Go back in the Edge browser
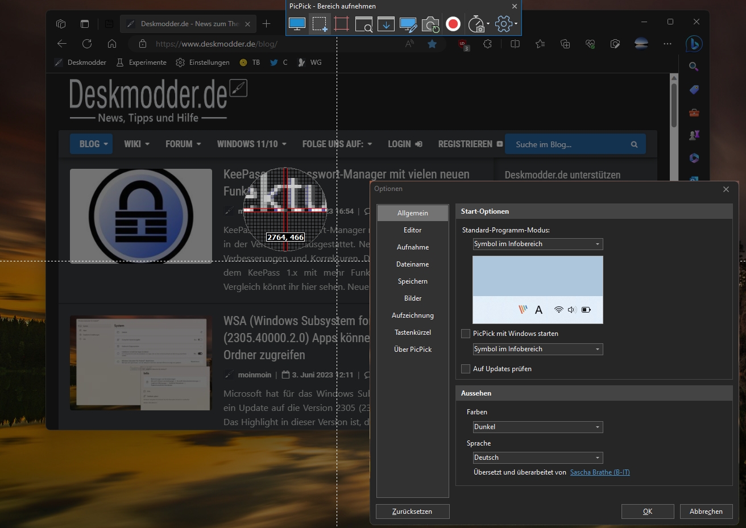This screenshot has width=746, height=528. (x=62, y=44)
